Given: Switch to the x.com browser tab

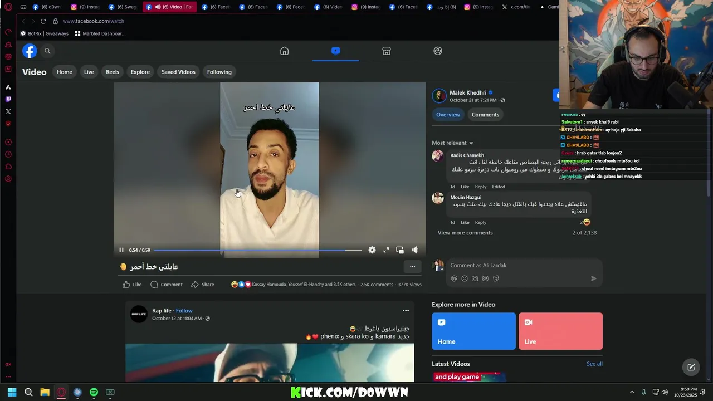Looking at the screenshot, I should [515, 7].
